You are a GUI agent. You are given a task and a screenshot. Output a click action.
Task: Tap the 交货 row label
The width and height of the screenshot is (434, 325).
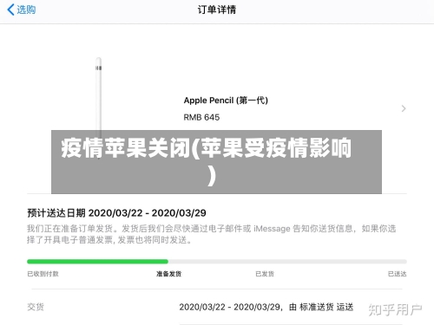click(36, 307)
